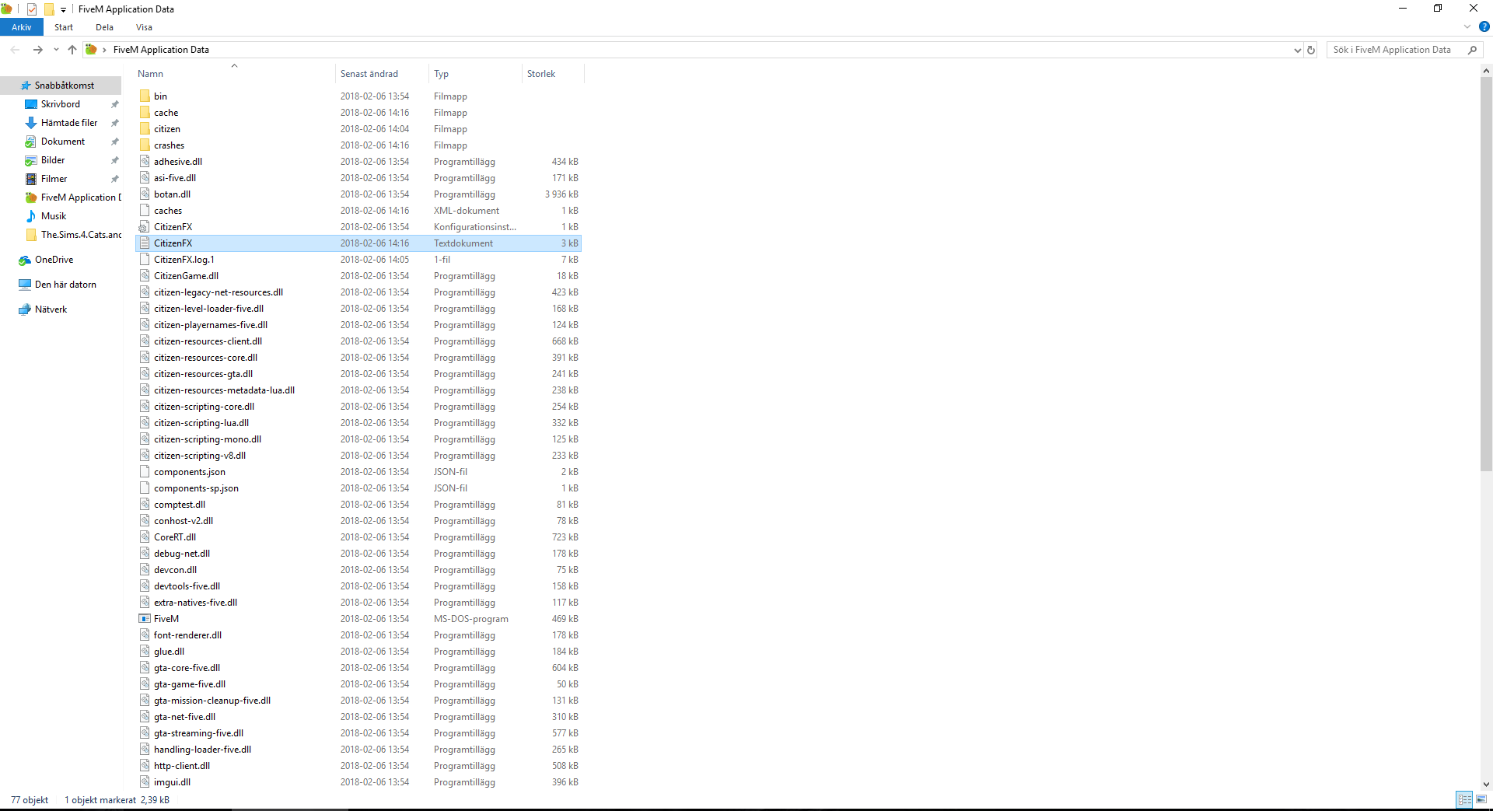Select the components-sp.json file name
This screenshot has height=811, width=1493.
(x=196, y=488)
